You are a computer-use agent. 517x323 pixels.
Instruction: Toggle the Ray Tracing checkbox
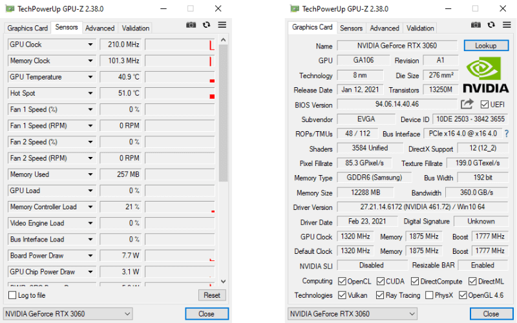(x=380, y=295)
